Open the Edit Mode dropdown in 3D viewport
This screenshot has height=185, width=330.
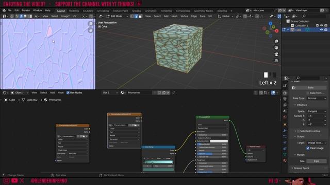tap(118, 16)
